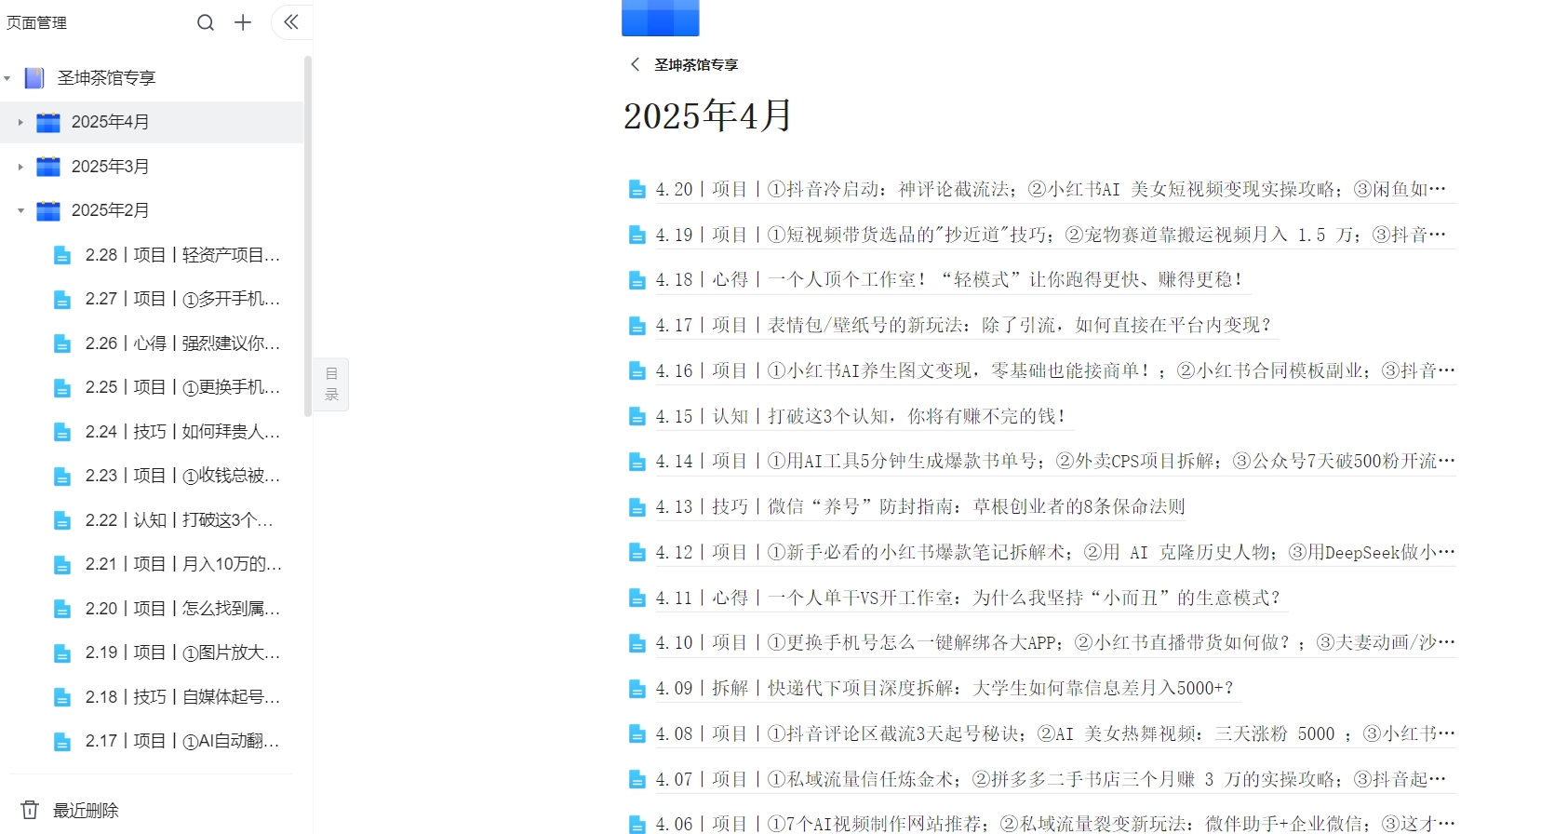Collapse the sidebar with double-chevron icon
This screenshot has width=1568, height=834.
click(291, 22)
